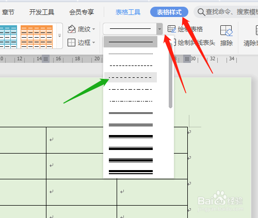The image size is (258, 218).
Task: Open the 开发工具 ribbon tab
Action: pyautogui.click(x=42, y=12)
